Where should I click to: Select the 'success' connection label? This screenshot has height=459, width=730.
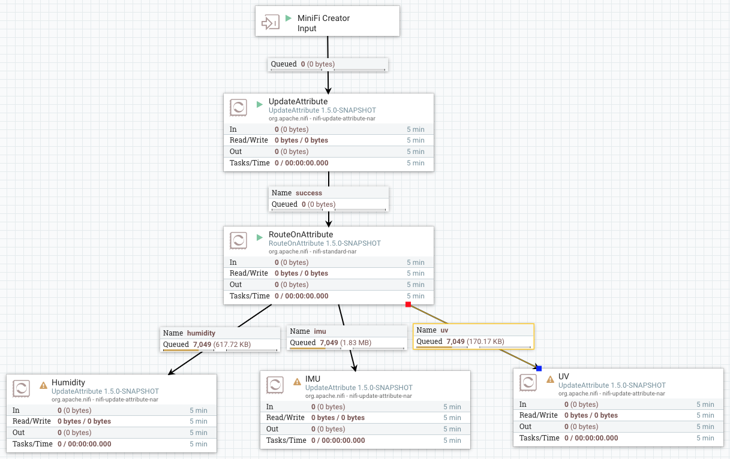click(x=328, y=199)
